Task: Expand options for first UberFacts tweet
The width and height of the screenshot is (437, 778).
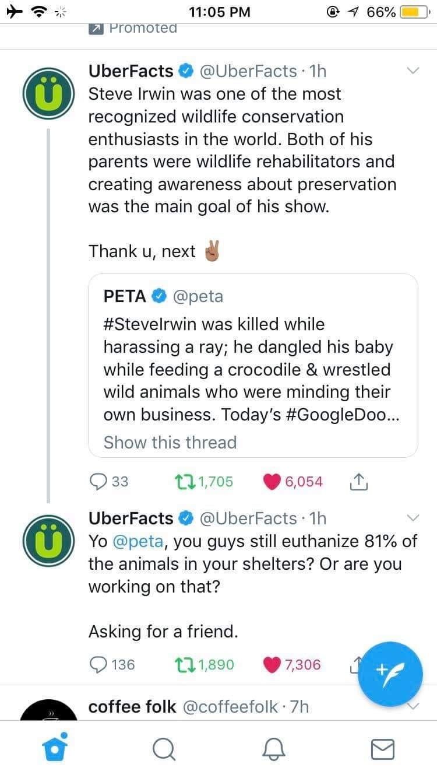Action: (x=413, y=71)
